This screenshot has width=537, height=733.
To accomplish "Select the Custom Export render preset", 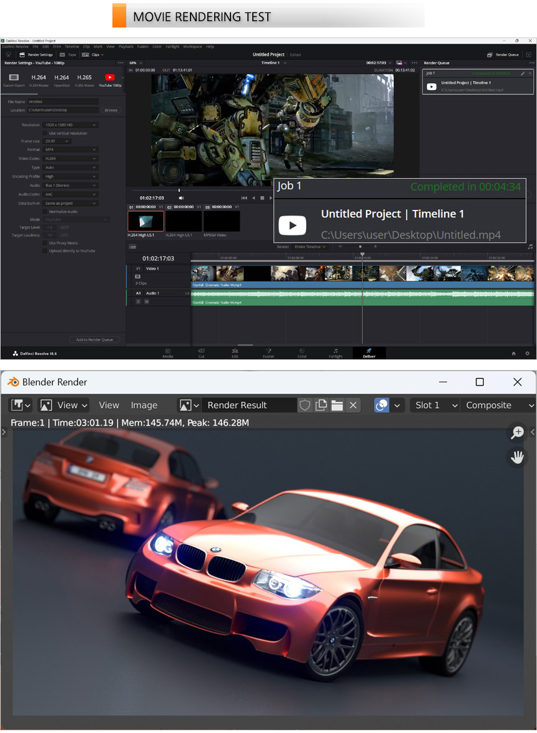I will [14, 80].
